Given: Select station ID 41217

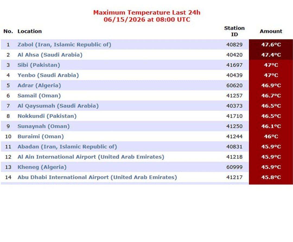Looking at the screenshot, I should click(x=234, y=177).
